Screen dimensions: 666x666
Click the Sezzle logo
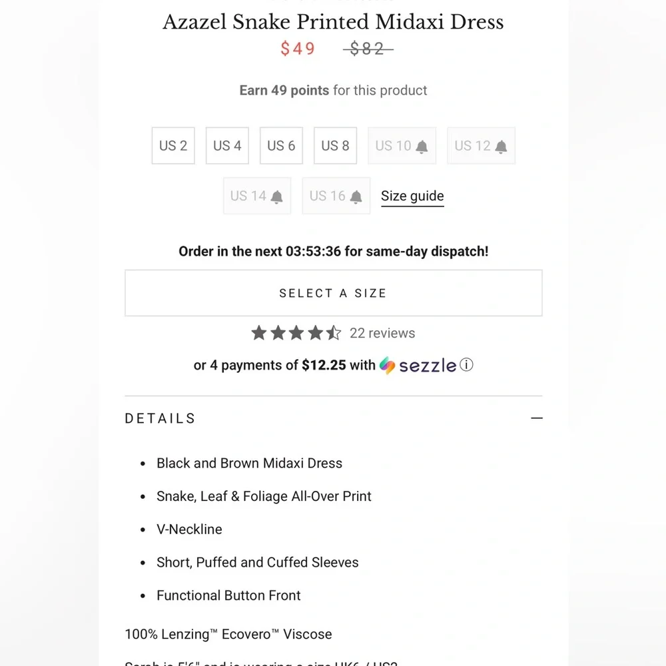(418, 366)
